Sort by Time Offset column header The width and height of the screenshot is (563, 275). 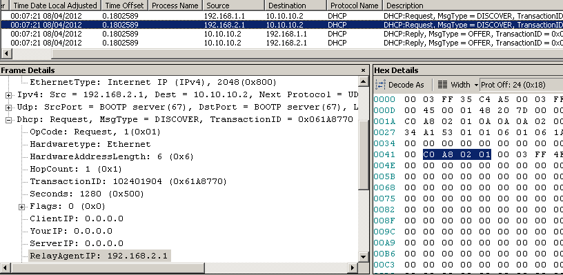pos(124,6)
